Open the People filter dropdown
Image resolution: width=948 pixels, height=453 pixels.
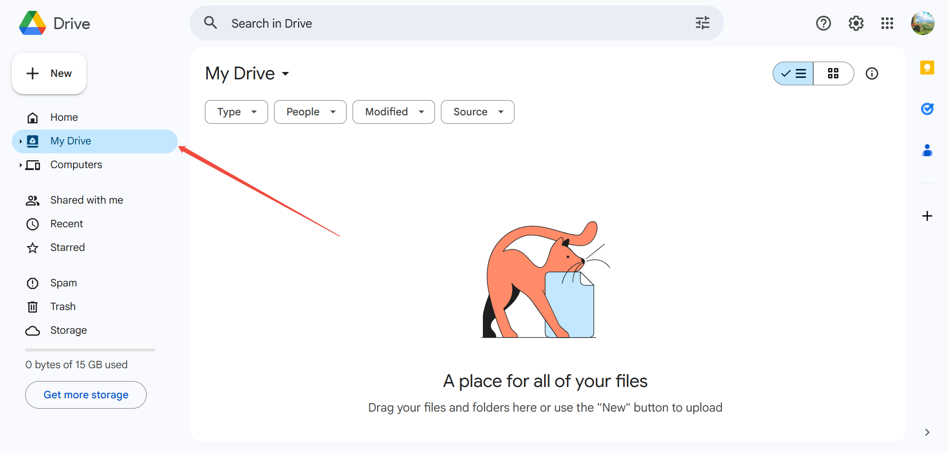(310, 112)
